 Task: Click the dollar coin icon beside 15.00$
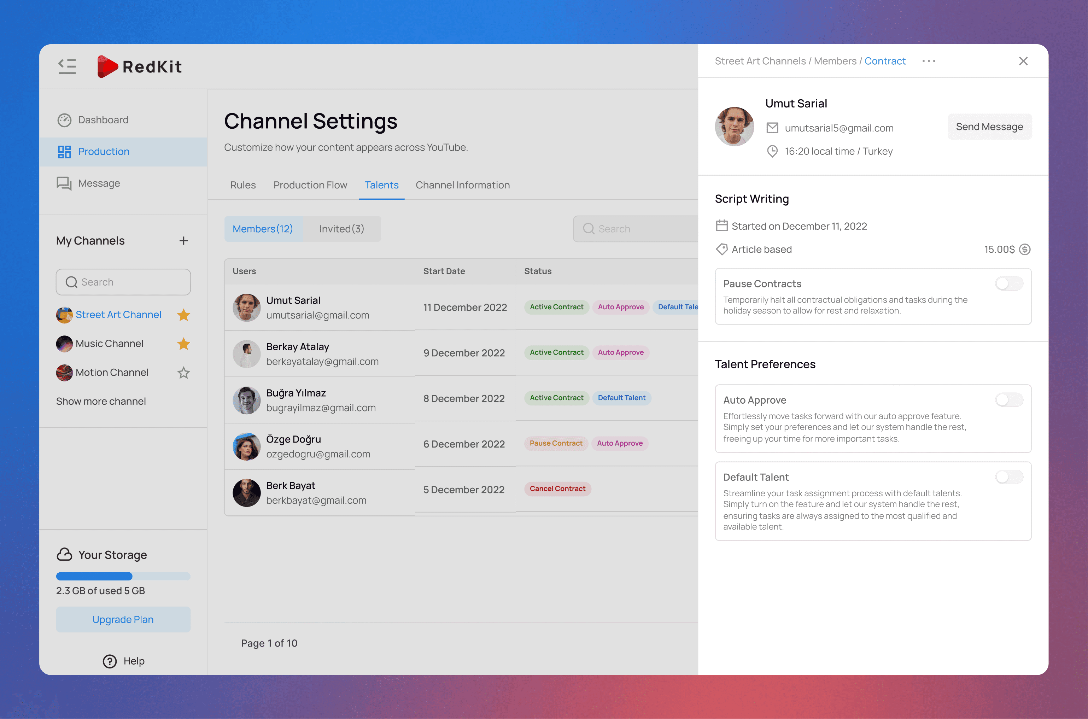coord(1024,250)
